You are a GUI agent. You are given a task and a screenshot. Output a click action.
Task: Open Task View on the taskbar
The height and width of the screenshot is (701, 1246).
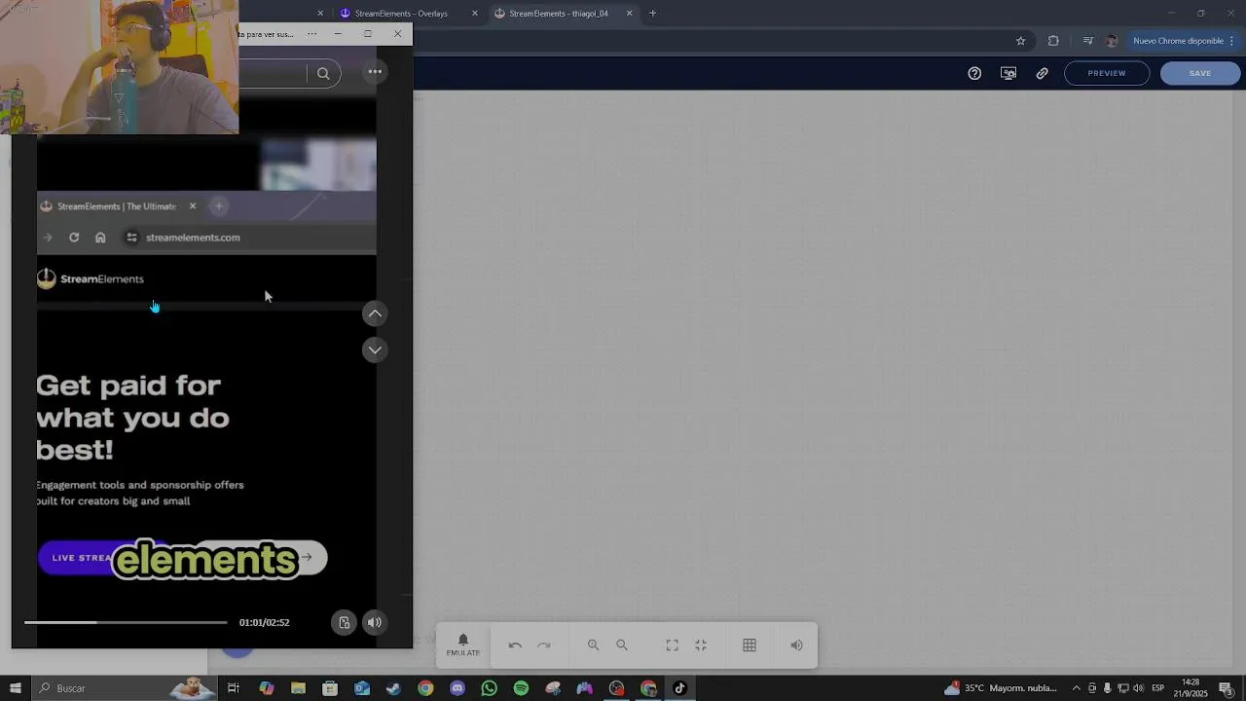point(234,688)
